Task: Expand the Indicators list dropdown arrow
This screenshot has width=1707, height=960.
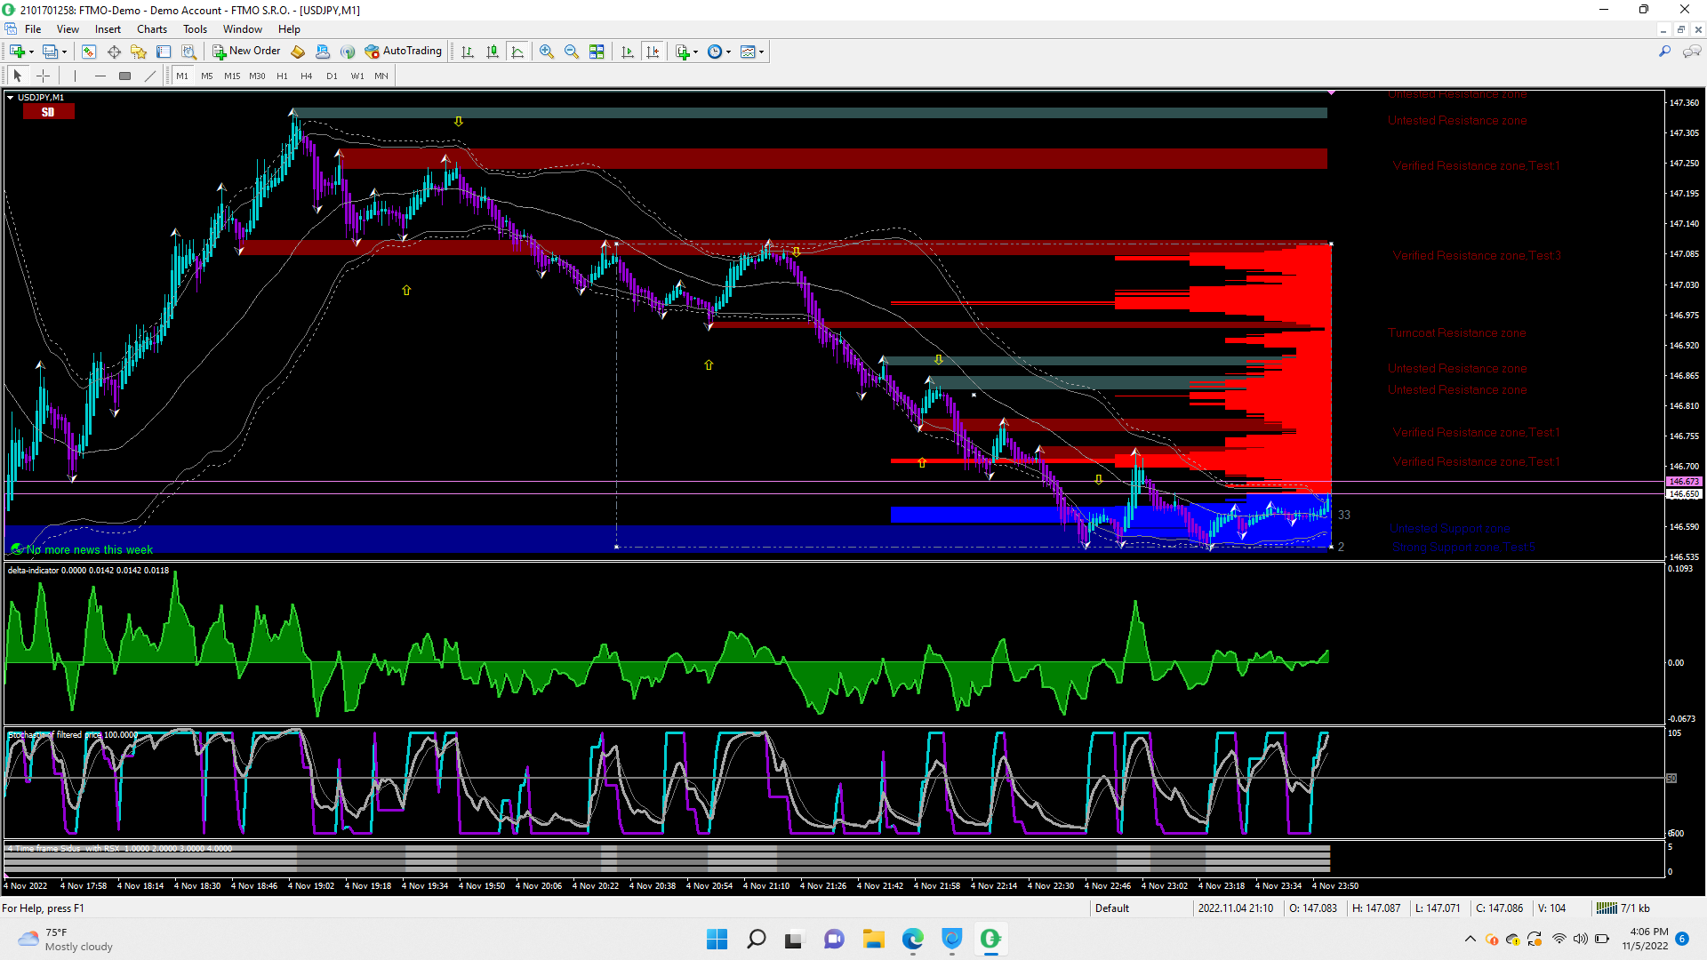Action: pyautogui.click(x=696, y=52)
